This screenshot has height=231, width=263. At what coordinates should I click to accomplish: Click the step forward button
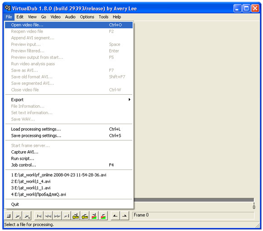tap(58, 216)
